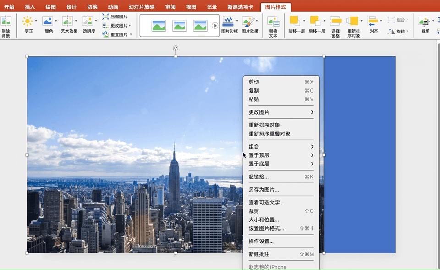Select the 压缩图片 compress picture icon
440x270 pixels.
[x=106, y=17]
